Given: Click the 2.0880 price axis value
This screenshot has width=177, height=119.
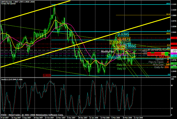Looking at the screenshot, I should click(174, 16).
